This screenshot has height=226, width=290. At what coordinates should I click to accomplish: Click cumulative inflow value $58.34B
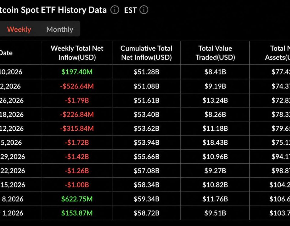coord(147,185)
